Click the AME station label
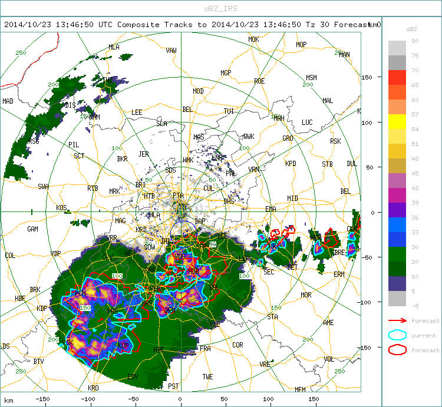Screen dimensions: 442x407 click(328, 323)
